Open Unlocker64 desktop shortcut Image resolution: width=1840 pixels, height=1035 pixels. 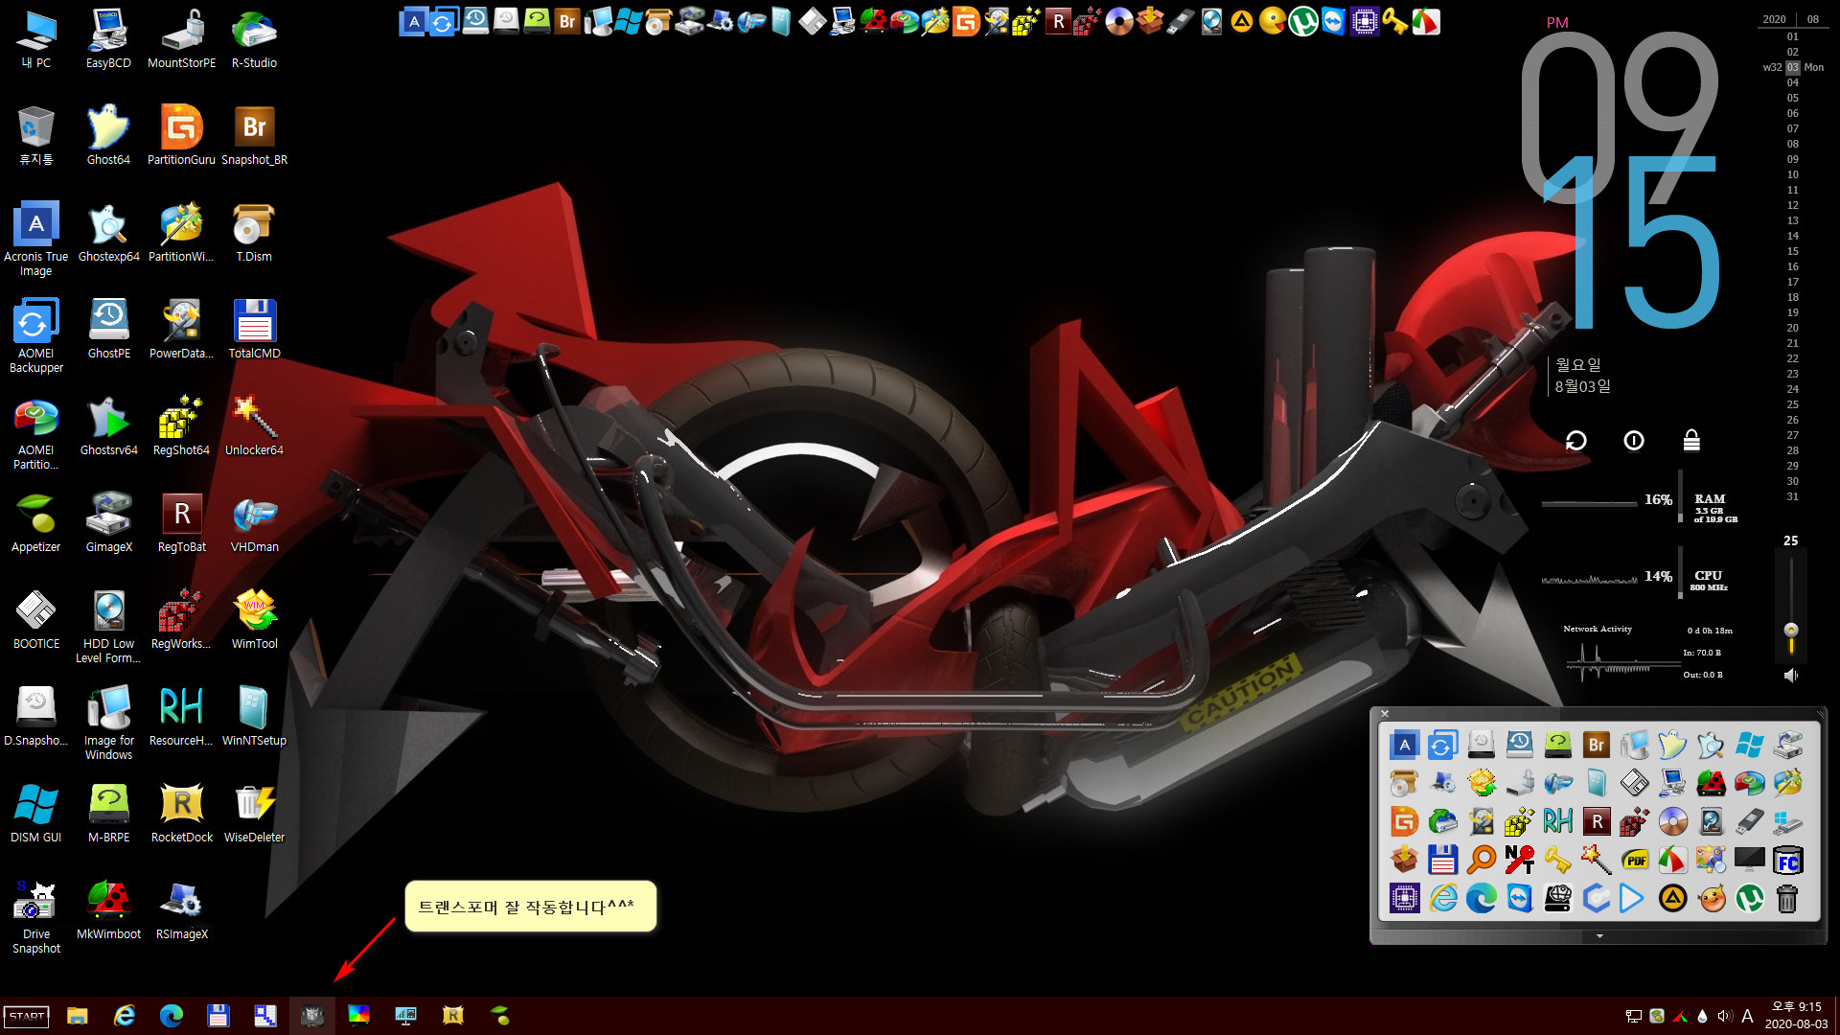click(x=254, y=426)
